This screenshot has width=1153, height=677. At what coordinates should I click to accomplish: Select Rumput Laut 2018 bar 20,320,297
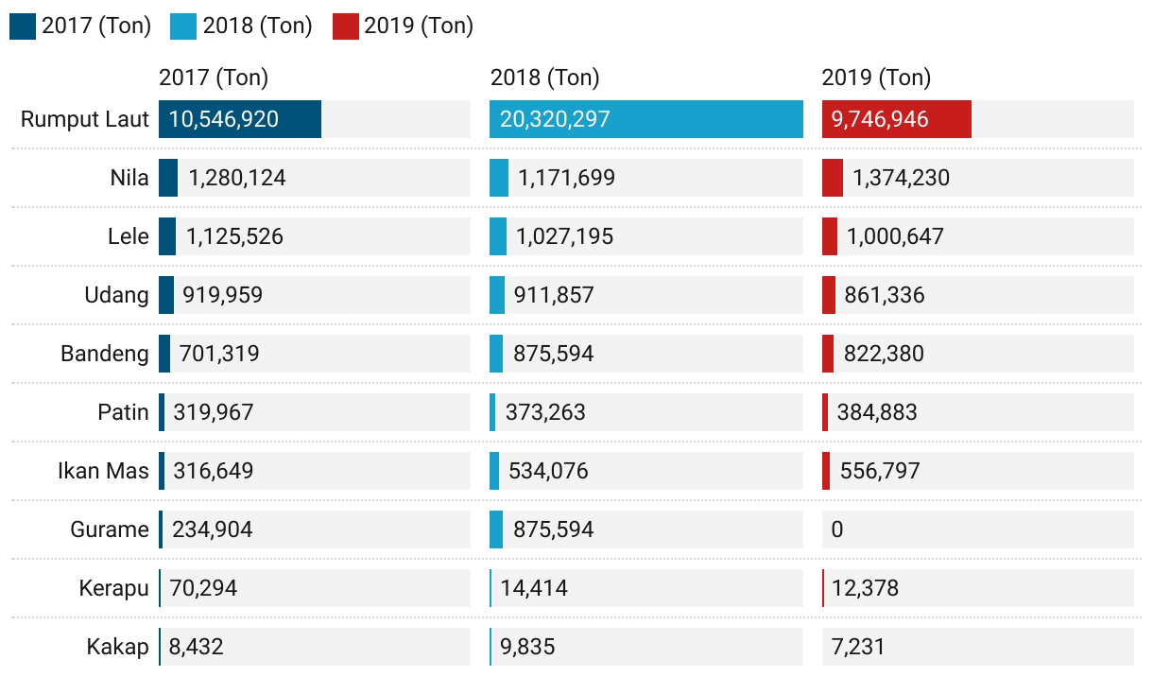point(646,119)
